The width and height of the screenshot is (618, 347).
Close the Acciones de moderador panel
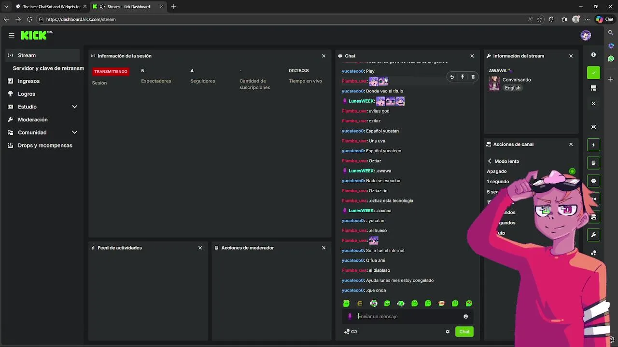tap(324, 248)
